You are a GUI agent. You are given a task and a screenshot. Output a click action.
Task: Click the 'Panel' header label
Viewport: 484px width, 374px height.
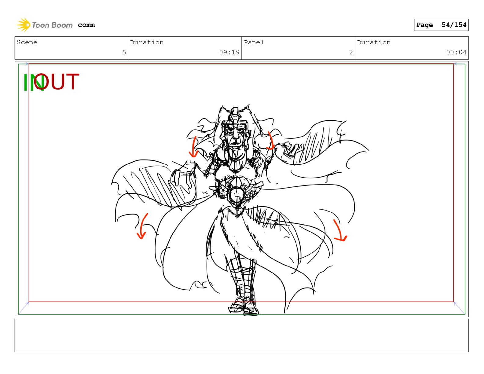coord(254,42)
